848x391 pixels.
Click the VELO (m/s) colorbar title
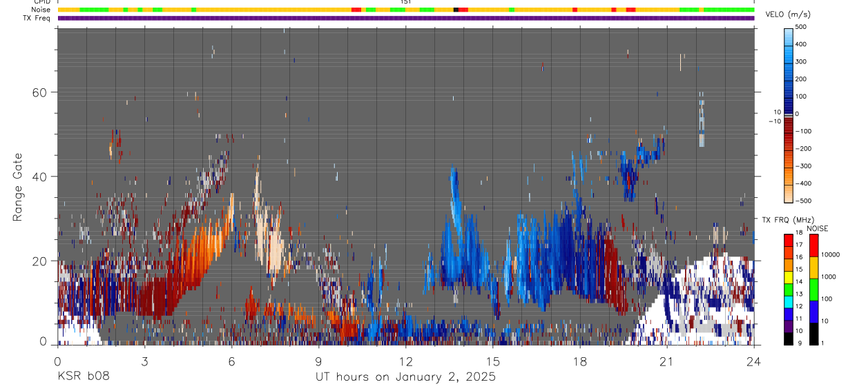[x=788, y=14]
